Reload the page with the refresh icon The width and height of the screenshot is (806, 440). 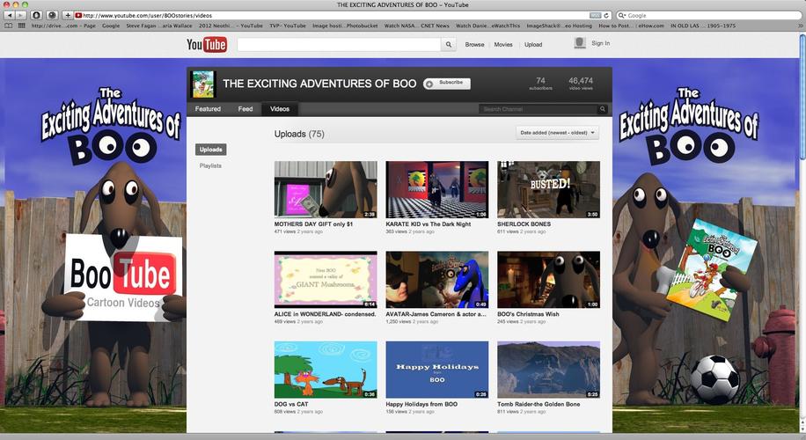coord(606,16)
